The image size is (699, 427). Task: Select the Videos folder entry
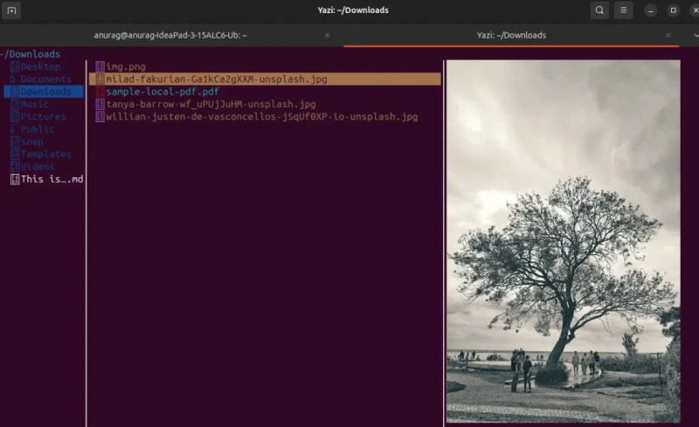click(44, 166)
